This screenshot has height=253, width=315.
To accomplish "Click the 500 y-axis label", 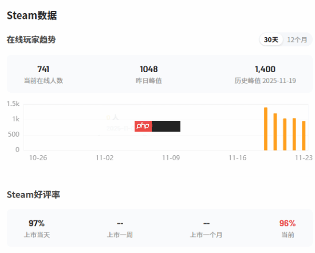I will click(x=14, y=135).
